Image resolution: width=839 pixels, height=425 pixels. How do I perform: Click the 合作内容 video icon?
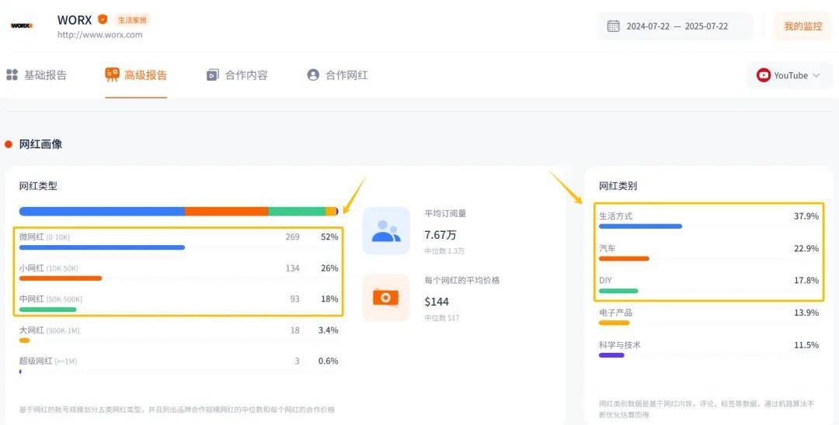coord(212,75)
